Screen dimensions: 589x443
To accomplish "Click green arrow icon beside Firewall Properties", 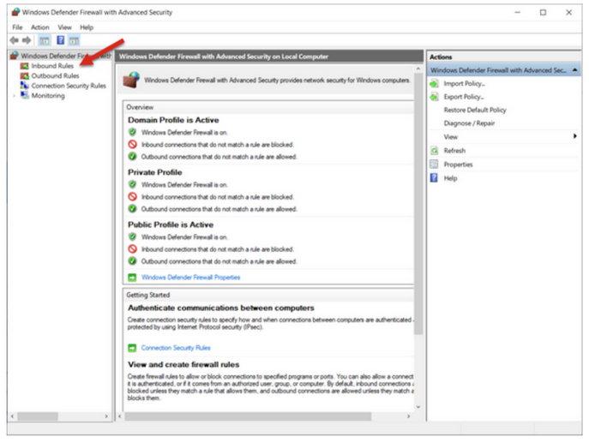I will click(132, 278).
